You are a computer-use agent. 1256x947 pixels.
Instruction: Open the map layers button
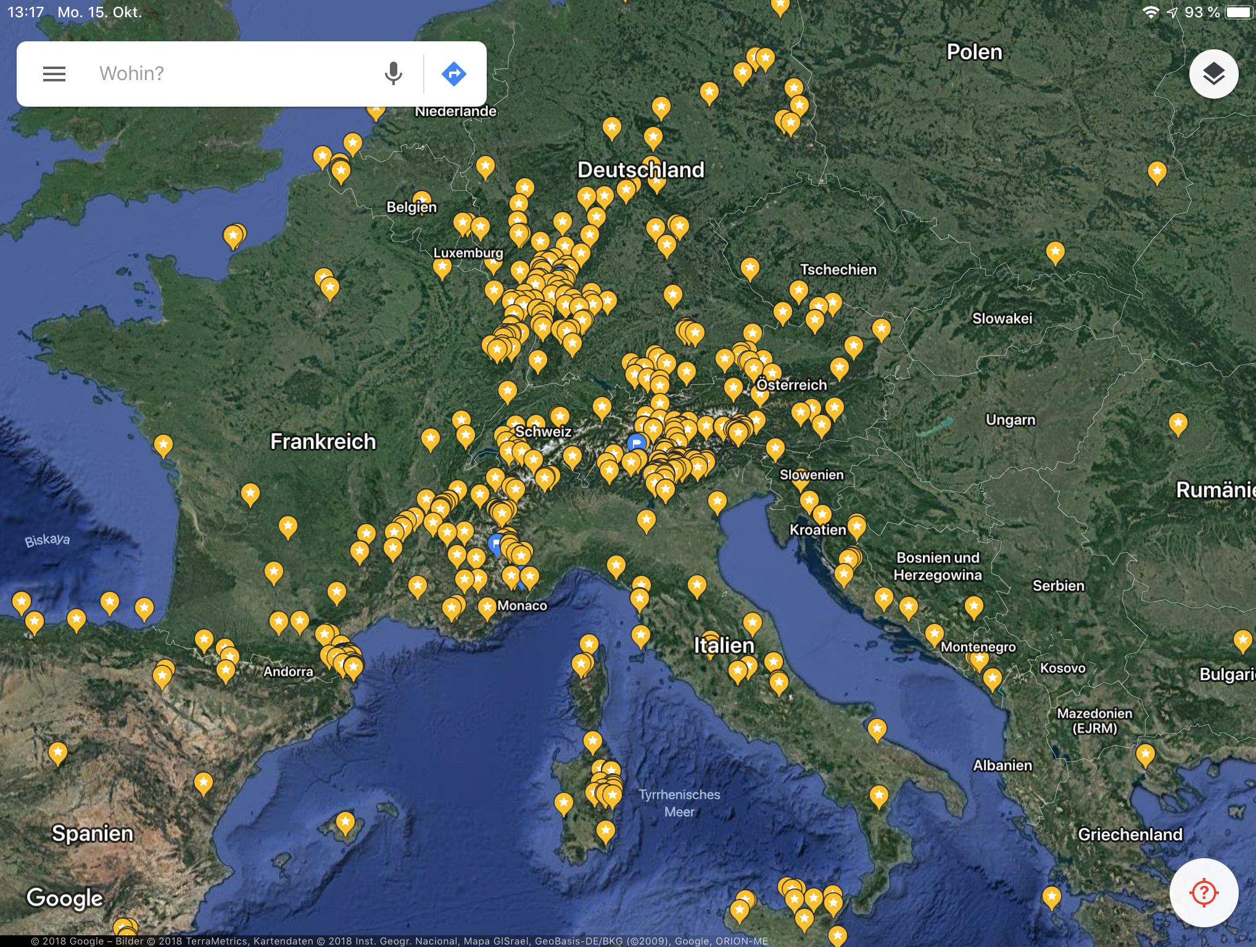coord(1213,74)
